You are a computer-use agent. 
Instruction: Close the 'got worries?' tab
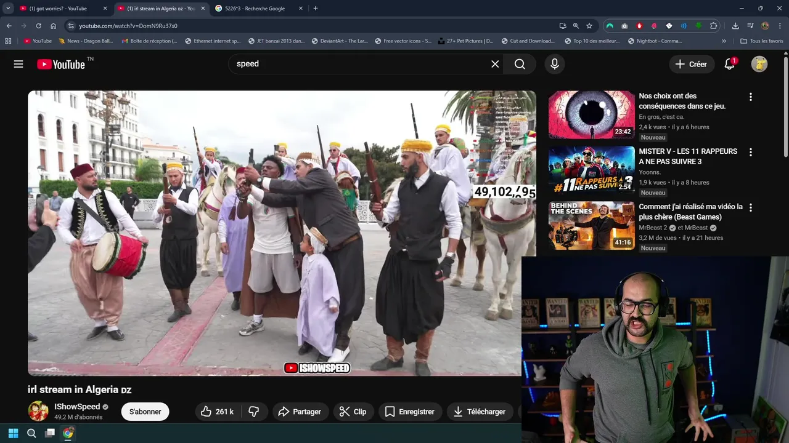pyautogui.click(x=105, y=9)
